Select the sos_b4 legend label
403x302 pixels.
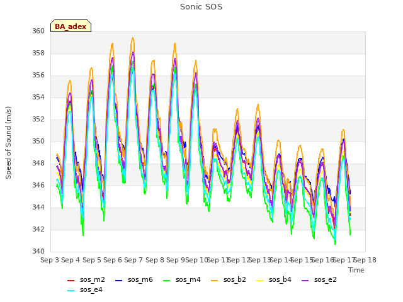pyautogui.click(x=280, y=279)
